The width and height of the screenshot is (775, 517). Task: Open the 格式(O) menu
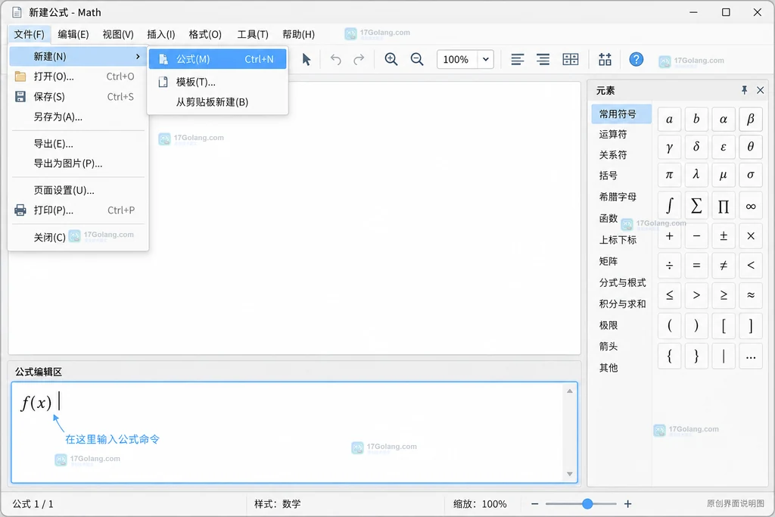tap(205, 34)
